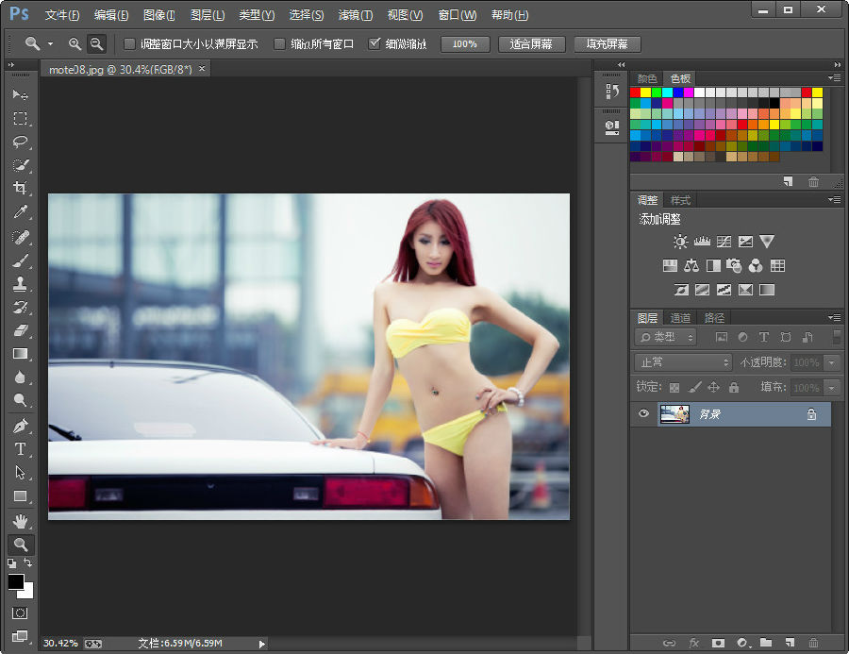Select the Move tool

click(x=21, y=94)
